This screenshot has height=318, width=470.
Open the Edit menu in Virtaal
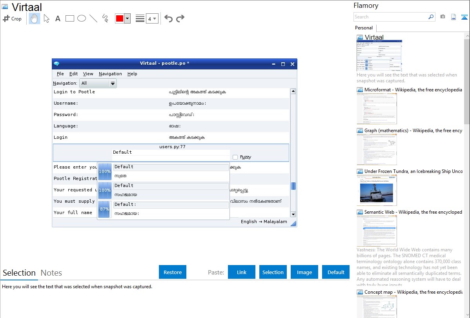[x=73, y=74]
